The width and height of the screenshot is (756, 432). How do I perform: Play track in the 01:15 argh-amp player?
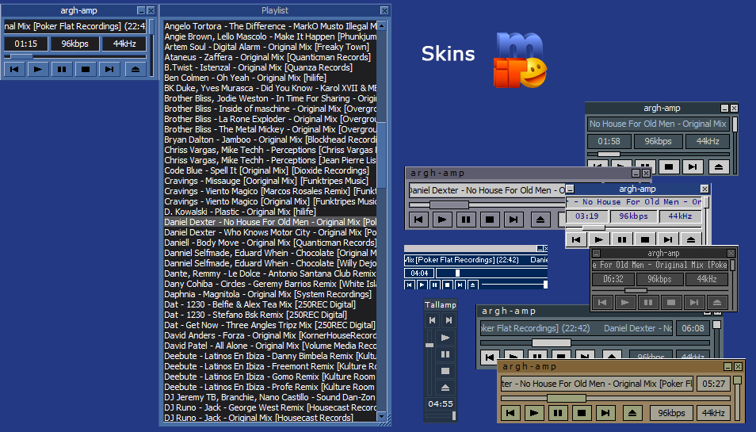(x=37, y=70)
